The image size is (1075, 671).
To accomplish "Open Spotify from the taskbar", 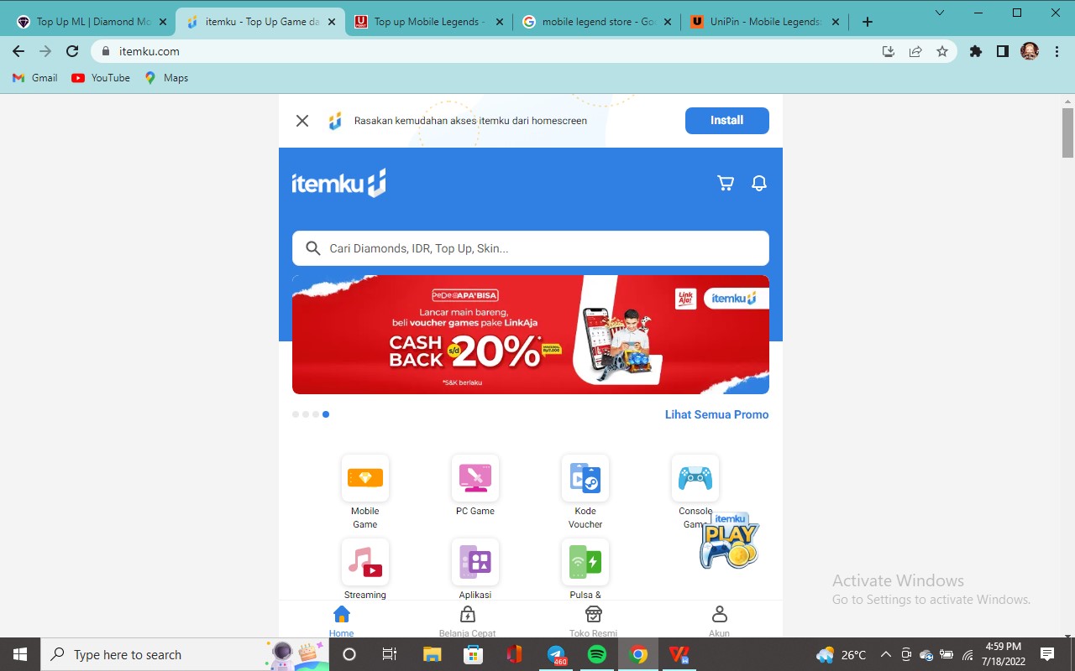I will (597, 654).
